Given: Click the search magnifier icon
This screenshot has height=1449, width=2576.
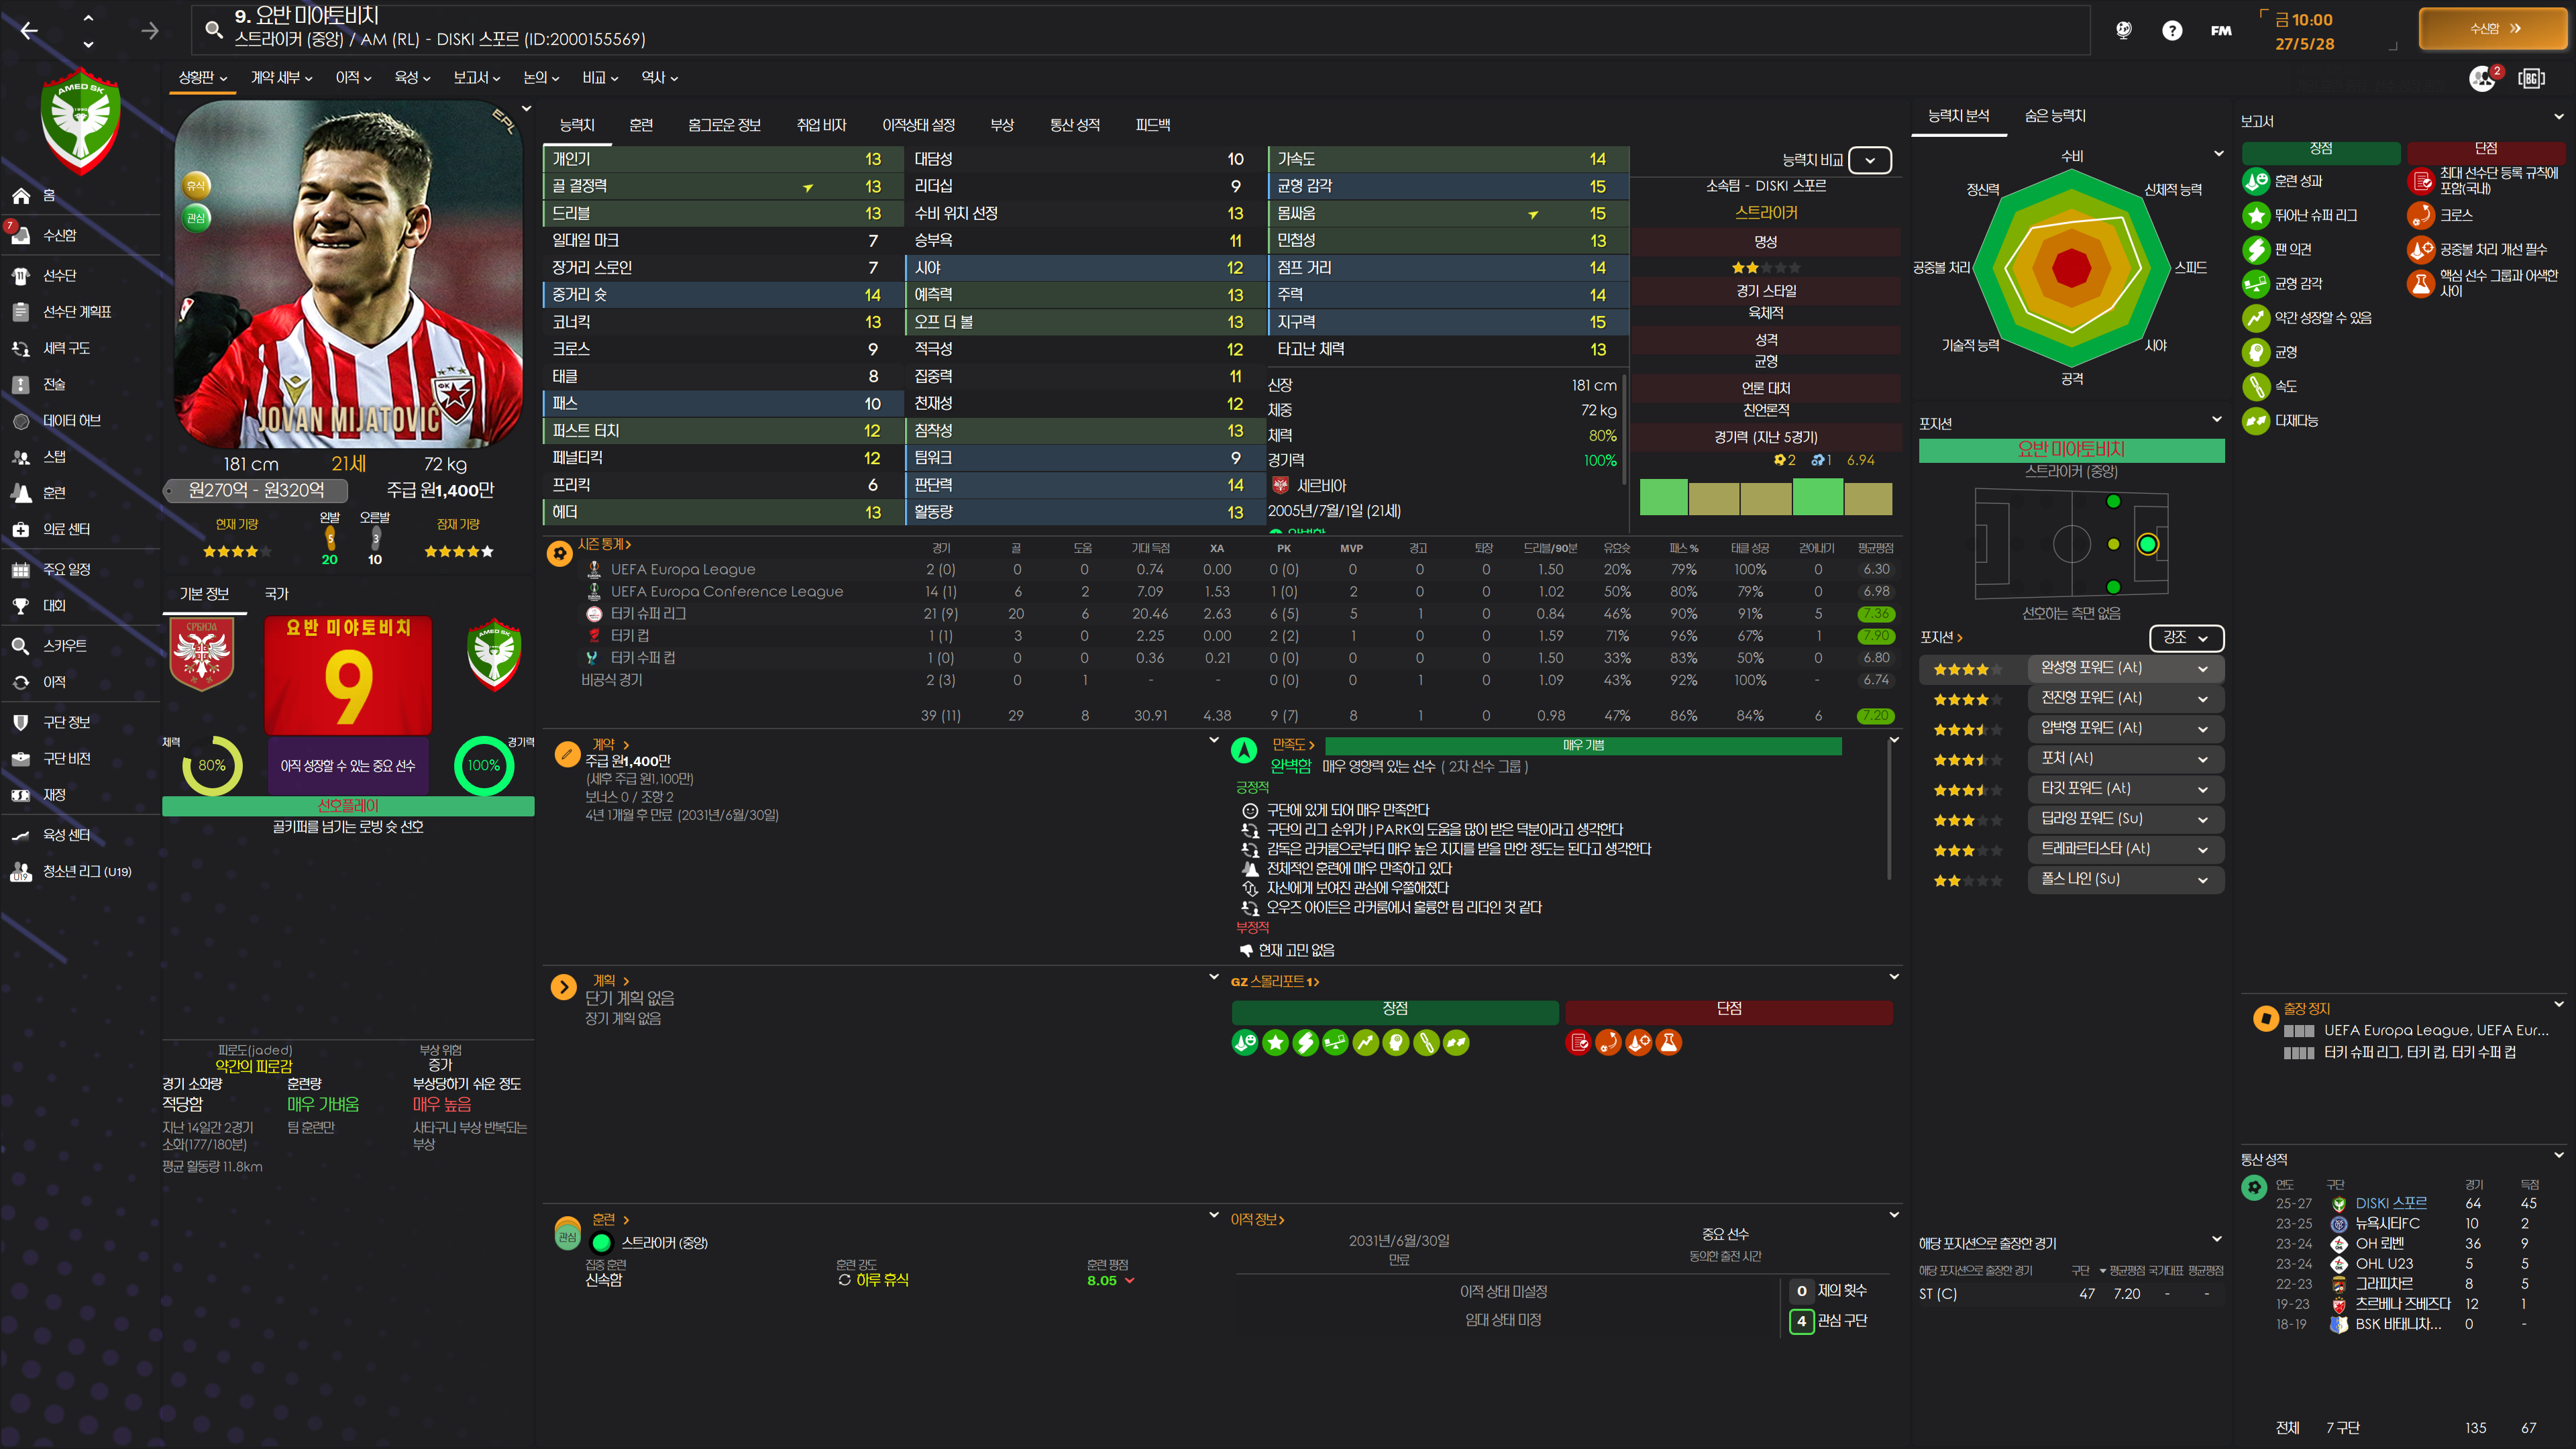Looking at the screenshot, I should (213, 29).
